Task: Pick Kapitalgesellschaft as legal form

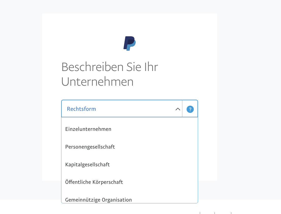Action: pos(129,165)
